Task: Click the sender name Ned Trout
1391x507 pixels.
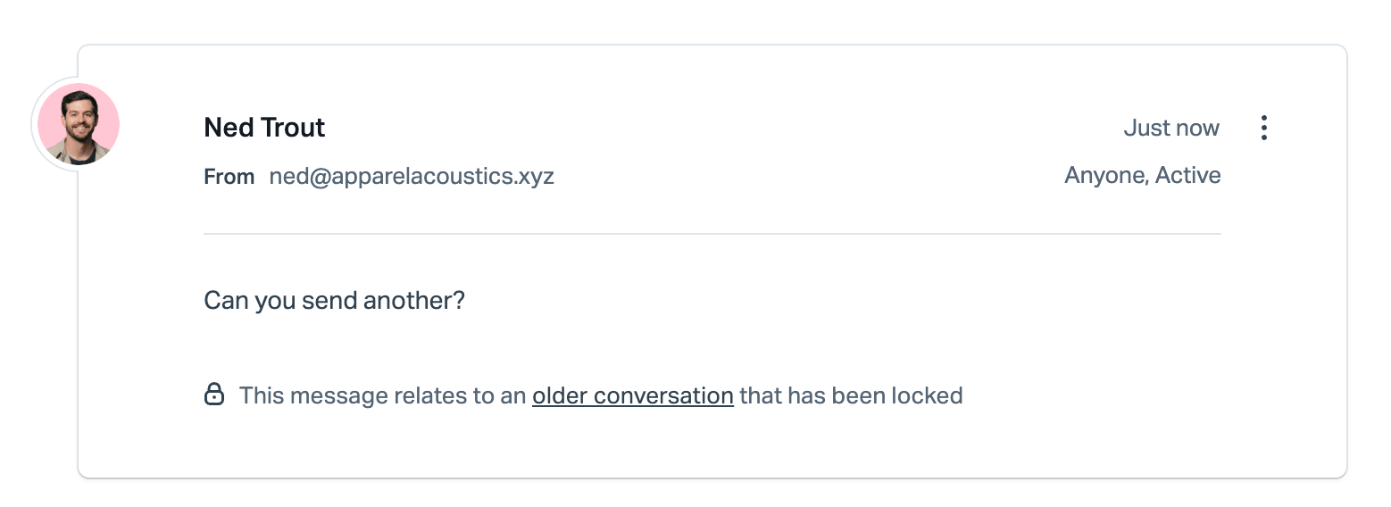Action: pos(264,128)
